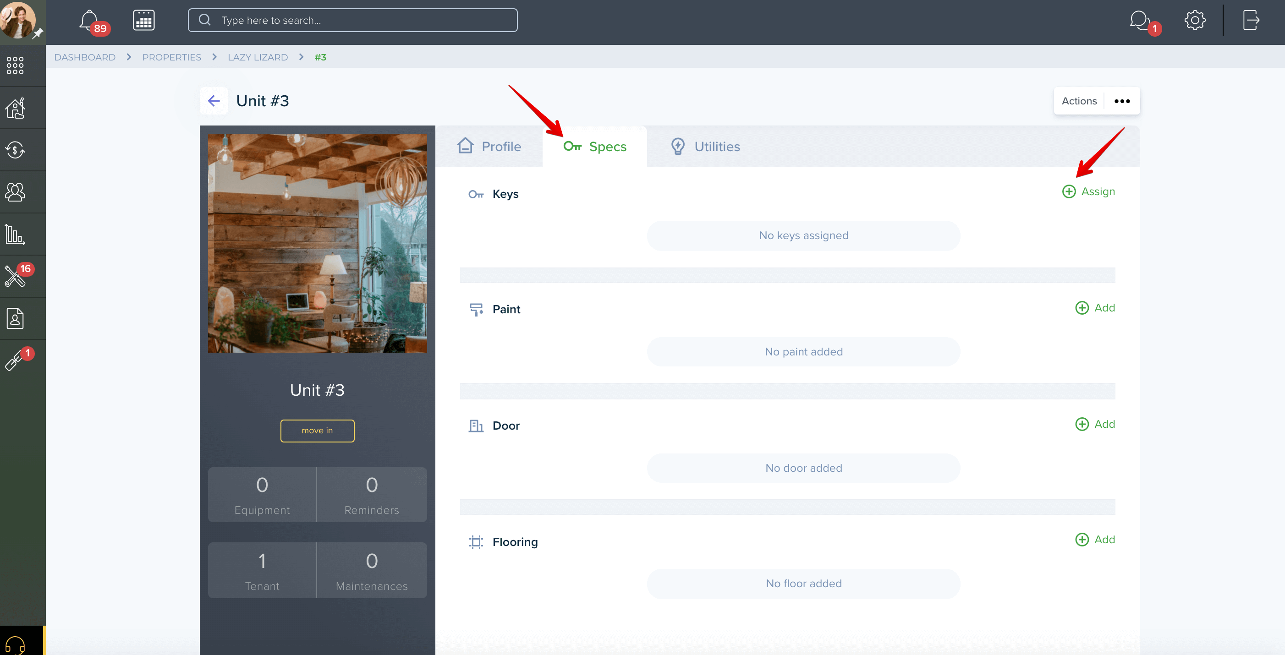Click Add in the Paint section
Screen dimensions: 1285x655
[1095, 307]
